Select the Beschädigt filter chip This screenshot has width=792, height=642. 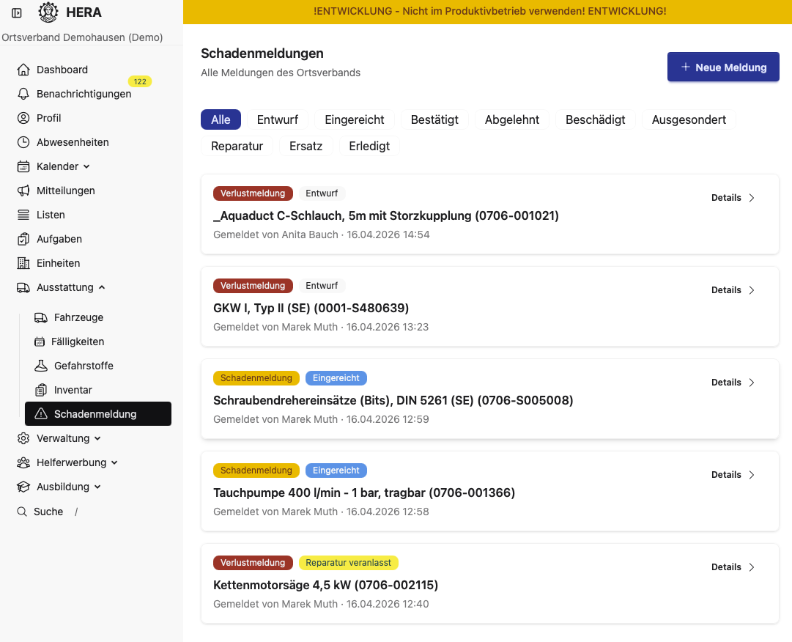tap(595, 119)
